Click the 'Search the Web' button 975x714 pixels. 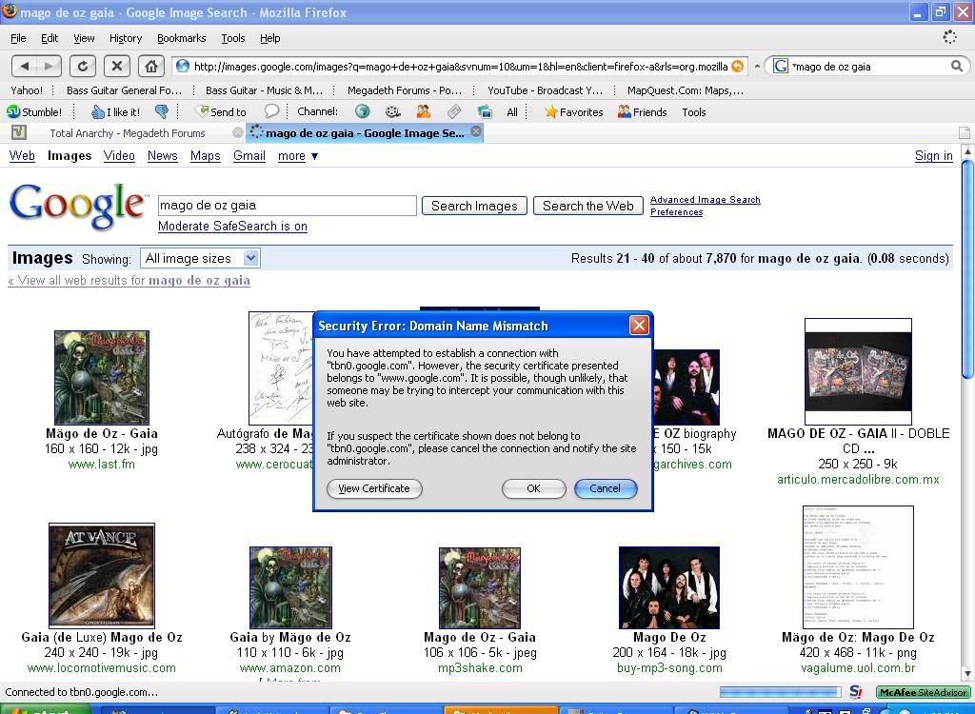(x=587, y=206)
